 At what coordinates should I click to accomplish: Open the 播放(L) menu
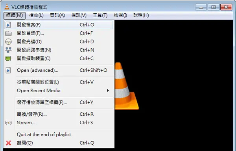point(36,15)
